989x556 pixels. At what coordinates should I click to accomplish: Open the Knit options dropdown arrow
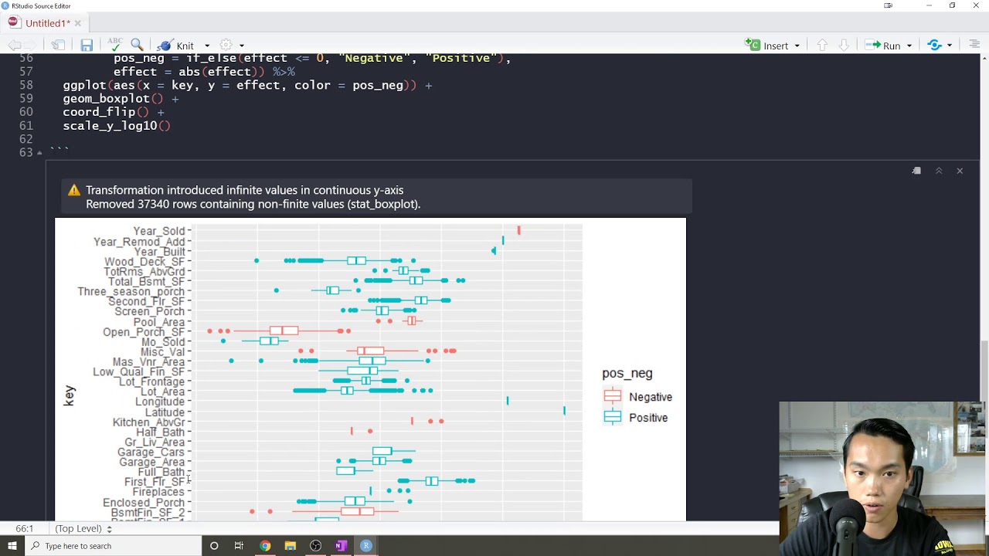pos(207,46)
